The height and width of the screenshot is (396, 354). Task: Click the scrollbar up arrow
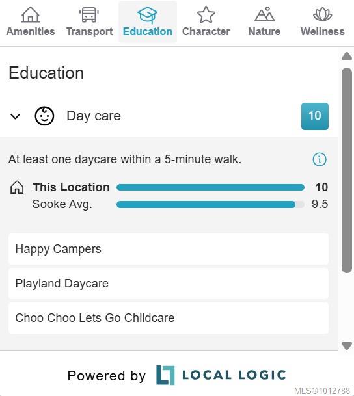tap(347, 56)
